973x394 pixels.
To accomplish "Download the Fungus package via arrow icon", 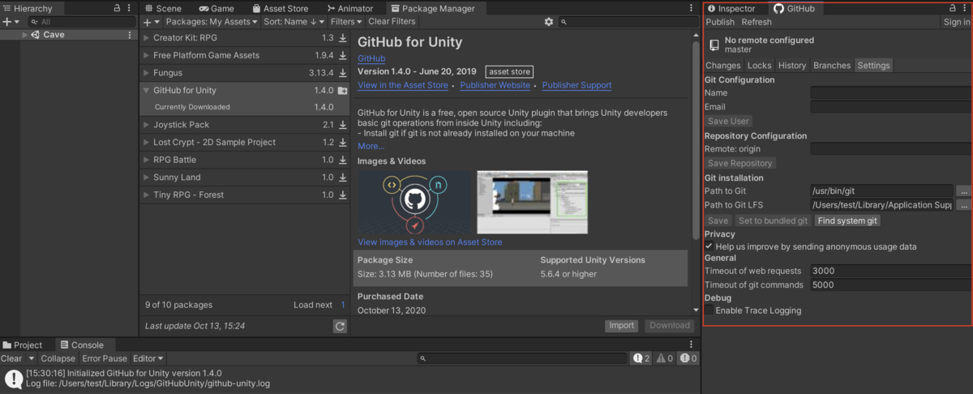I will pyautogui.click(x=342, y=73).
